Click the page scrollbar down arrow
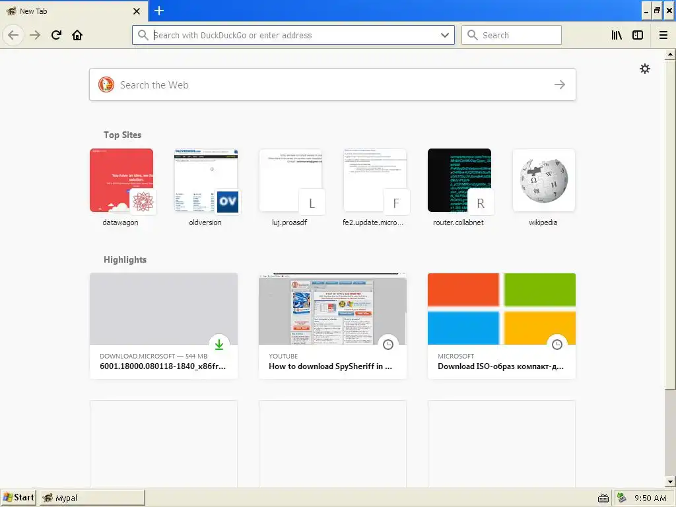This screenshot has width=676, height=507. [x=670, y=481]
